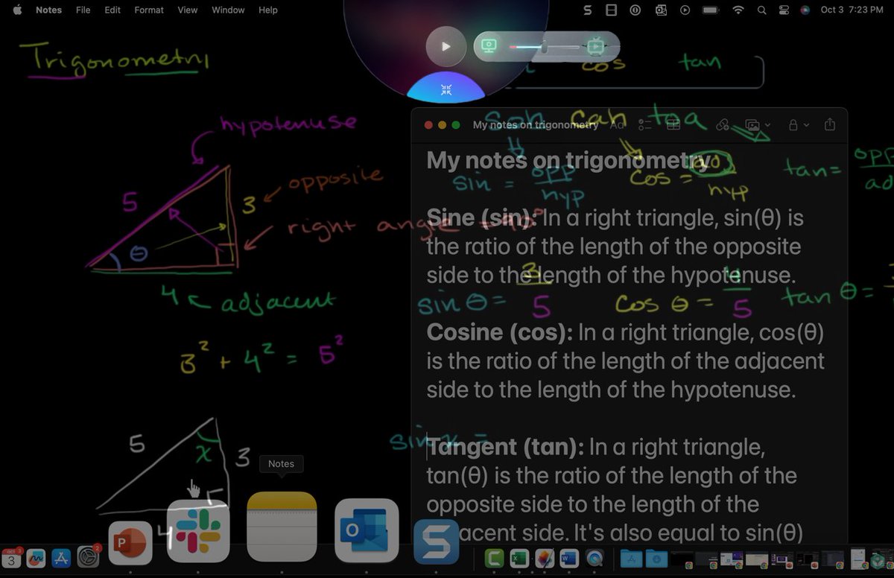
Task: Click the video screen icon in overlay
Action: point(595,46)
